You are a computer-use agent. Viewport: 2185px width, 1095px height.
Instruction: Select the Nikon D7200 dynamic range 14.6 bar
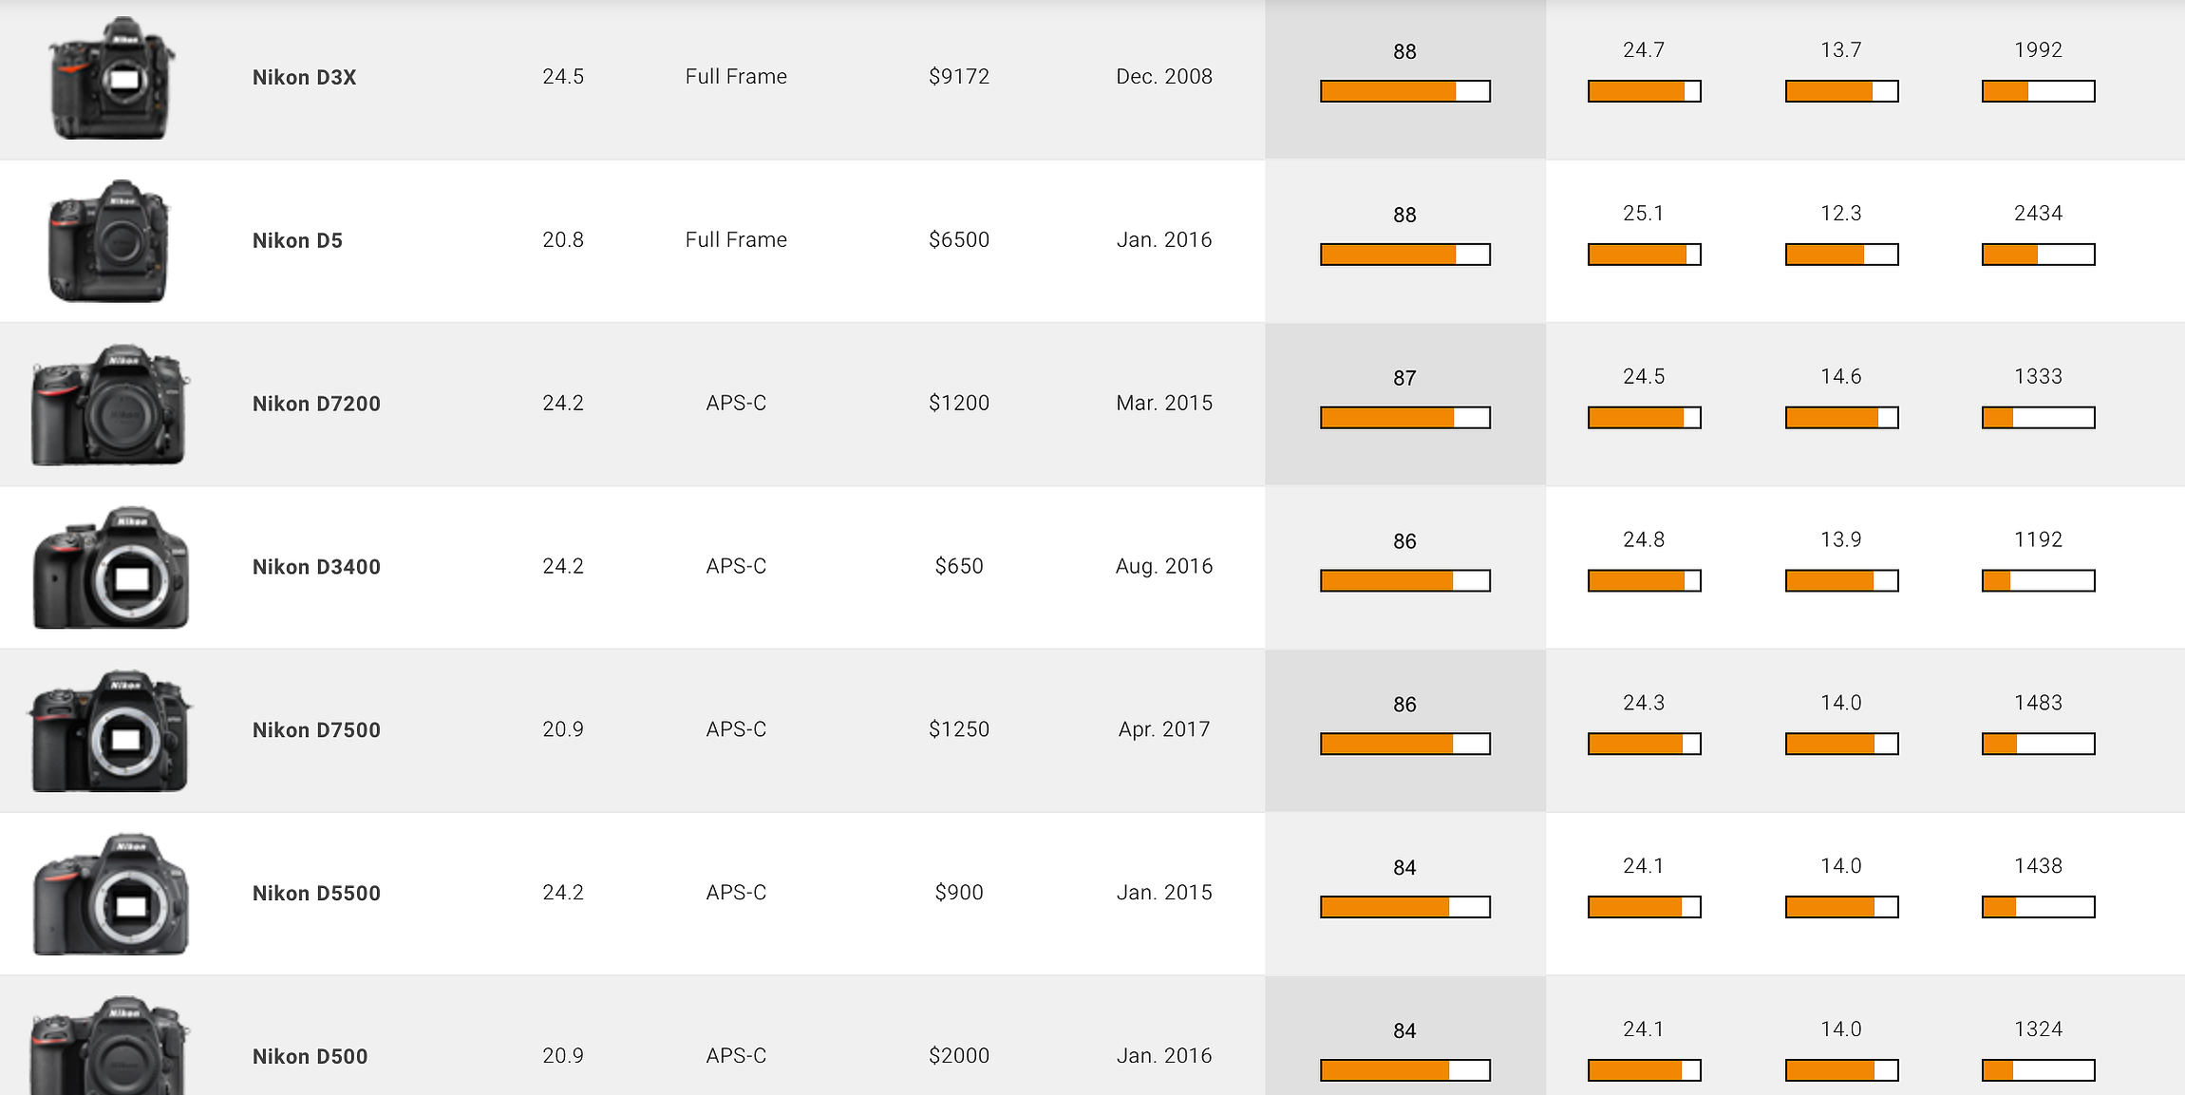1841,418
